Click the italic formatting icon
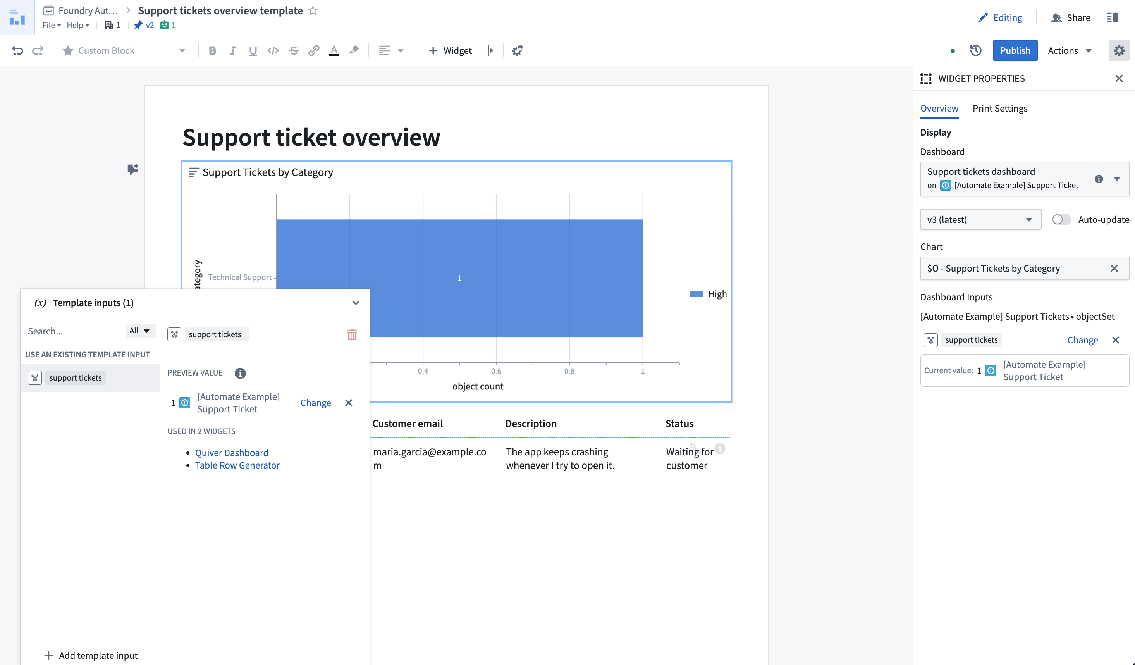Viewport: 1135px width, 665px height. pos(232,50)
